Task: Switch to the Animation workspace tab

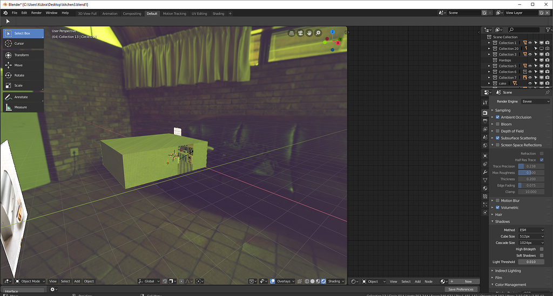Action: coord(110,13)
